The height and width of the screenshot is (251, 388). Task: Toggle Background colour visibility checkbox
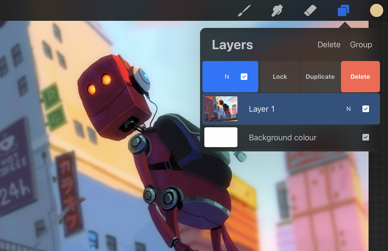[366, 137]
